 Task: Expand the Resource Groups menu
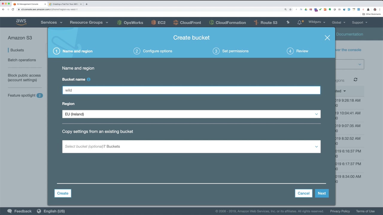[89, 22]
